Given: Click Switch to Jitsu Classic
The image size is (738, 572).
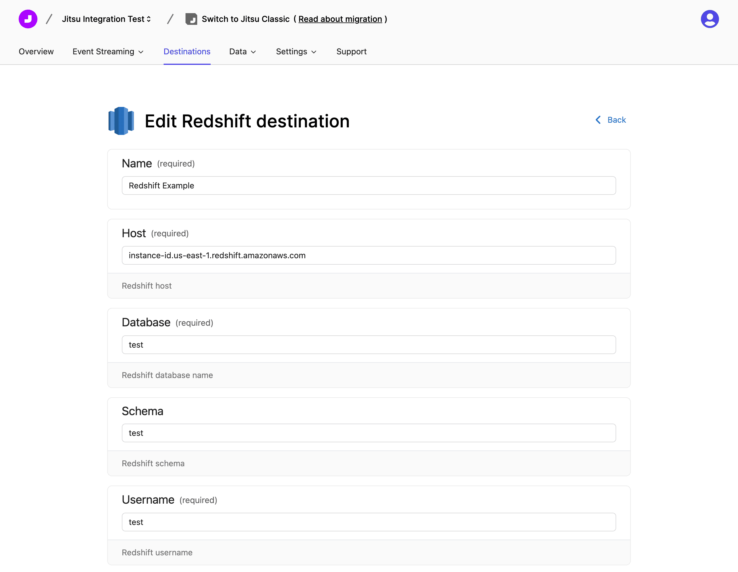Looking at the screenshot, I should 245,19.
